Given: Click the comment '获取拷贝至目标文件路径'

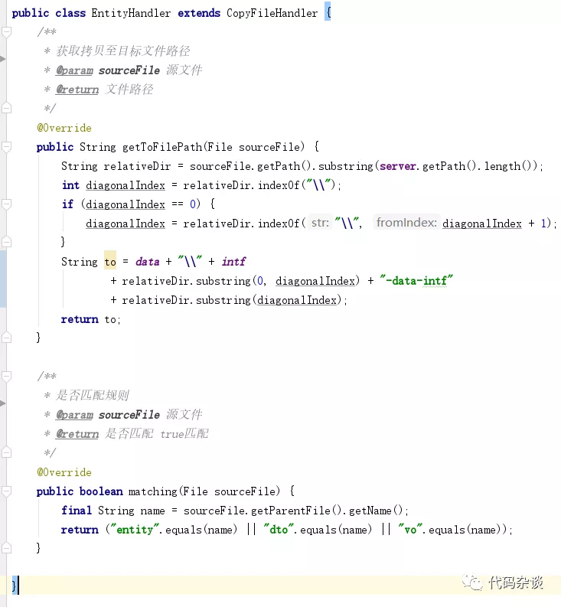Looking at the screenshot, I should pos(123,51).
